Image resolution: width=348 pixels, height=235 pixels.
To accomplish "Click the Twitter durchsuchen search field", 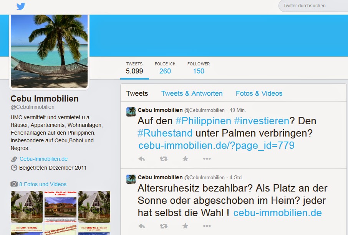I will point(313,6).
